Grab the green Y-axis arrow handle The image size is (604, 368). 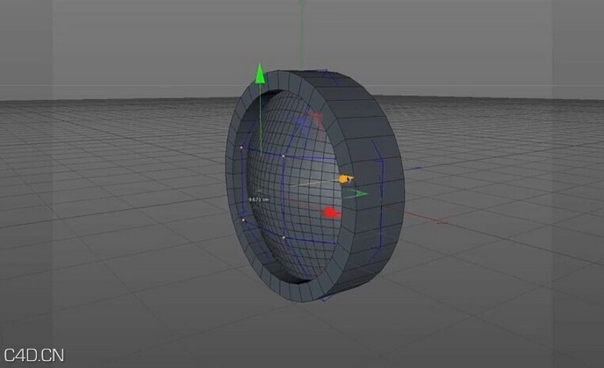[260, 74]
